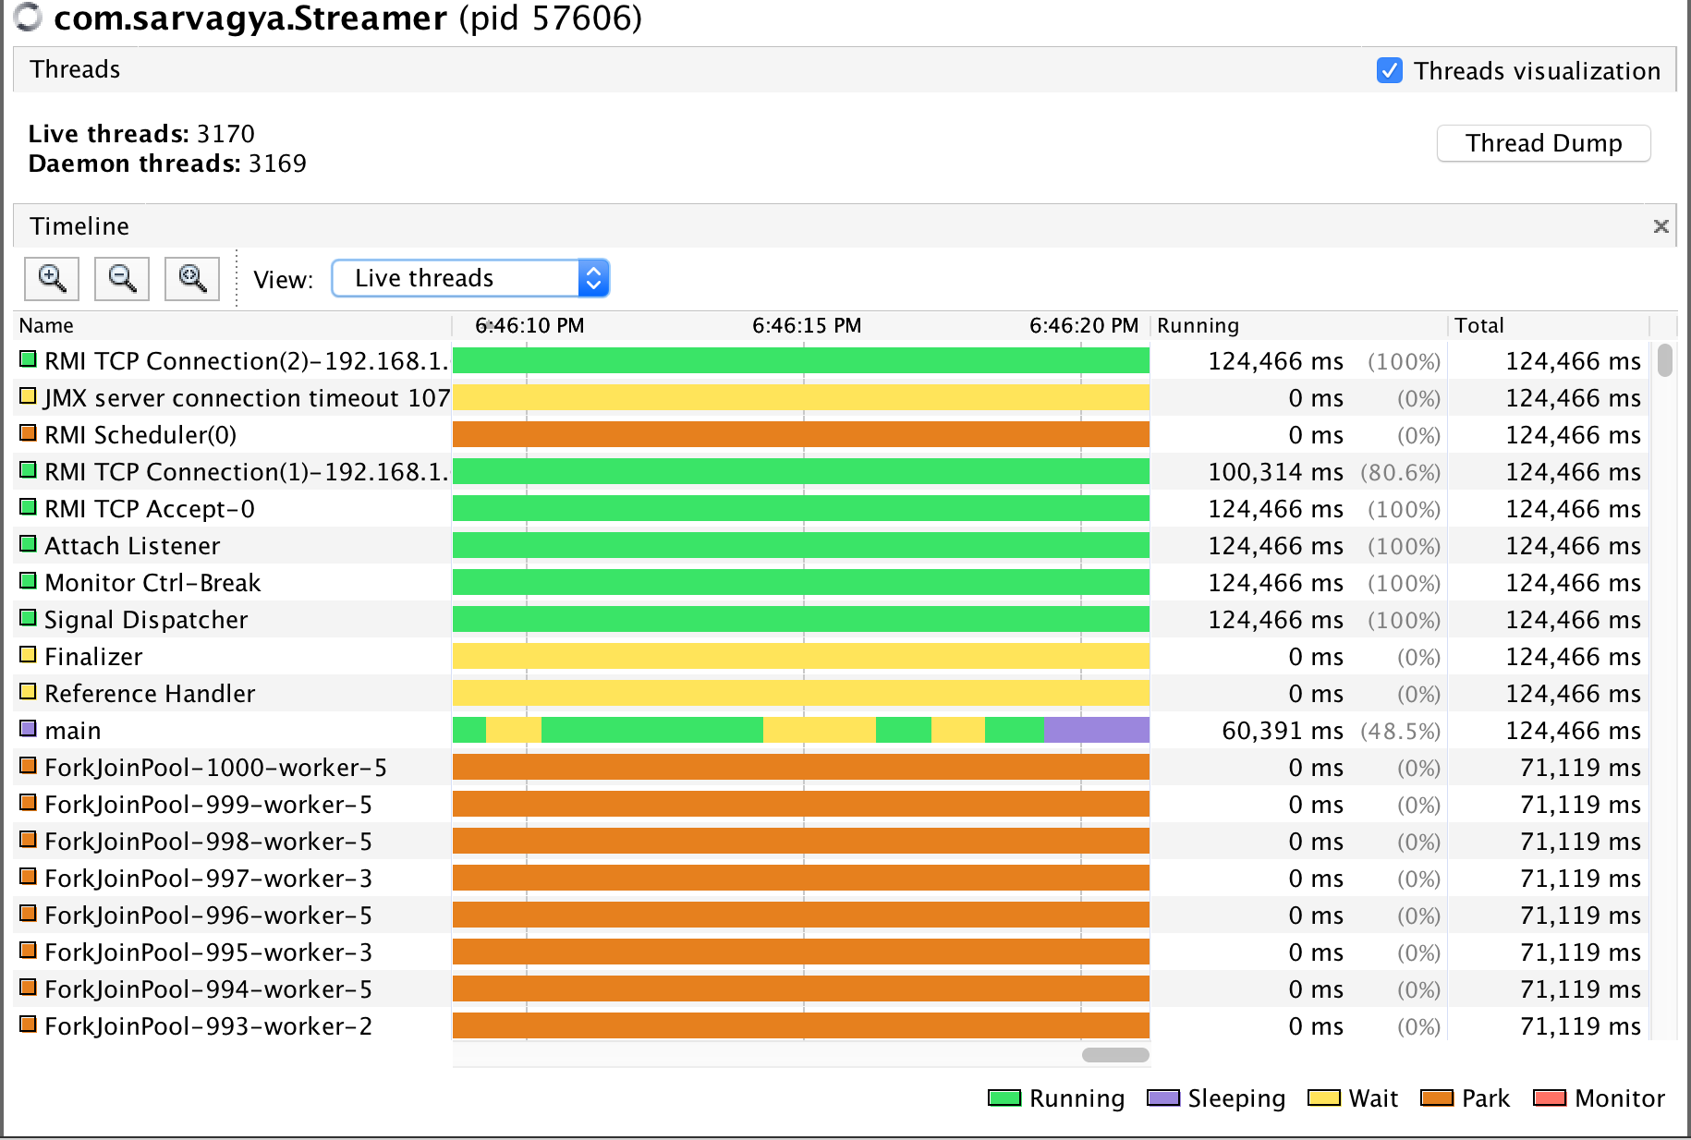The width and height of the screenshot is (1691, 1140).
Task: Click the Zoom In magnifier icon
Action: click(52, 278)
